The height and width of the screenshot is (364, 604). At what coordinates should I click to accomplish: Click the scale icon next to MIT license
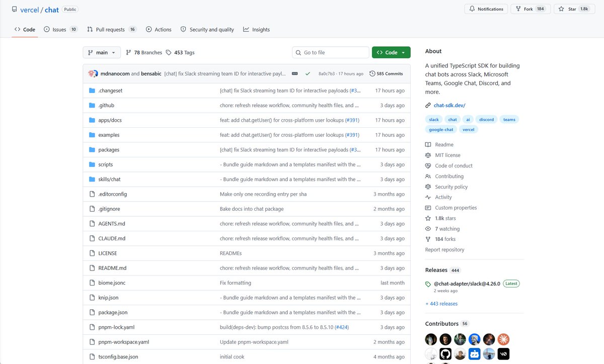point(428,155)
